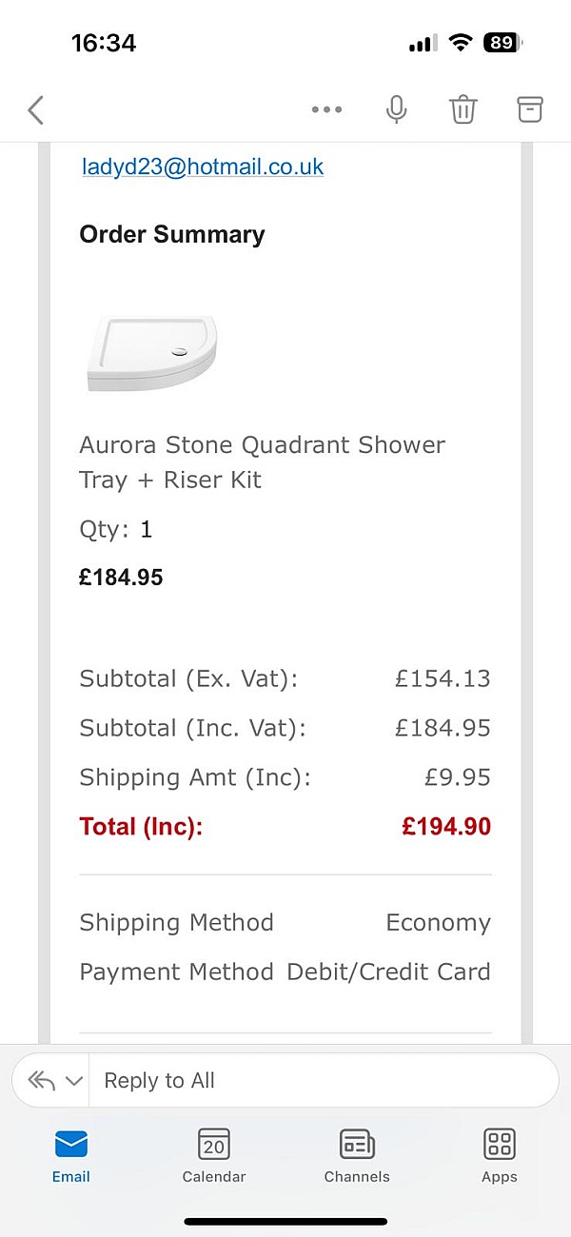Switch to the Channels tab
571x1237 pixels.
(357, 1155)
